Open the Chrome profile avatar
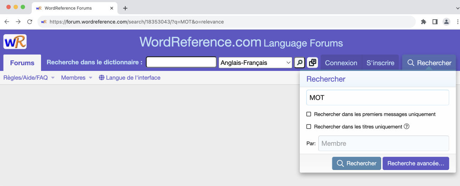 click(446, 22)
